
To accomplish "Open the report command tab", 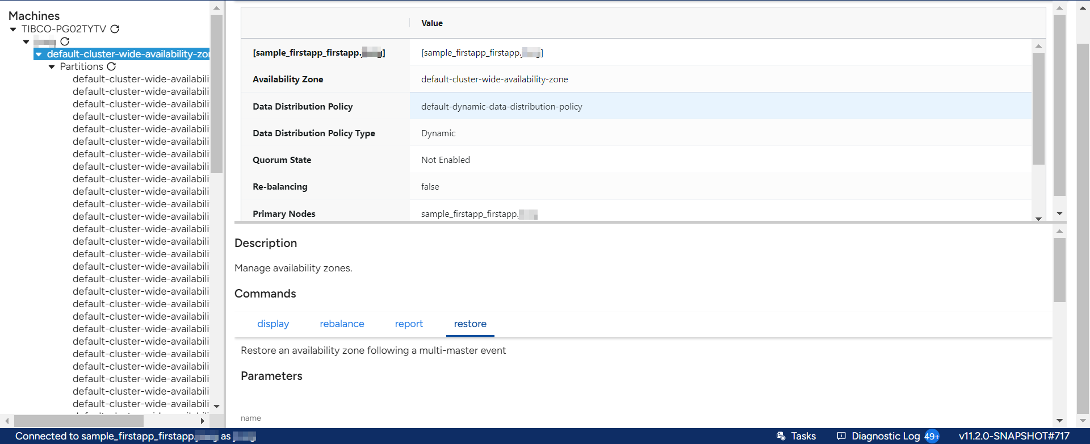I will tap(409, 324).
